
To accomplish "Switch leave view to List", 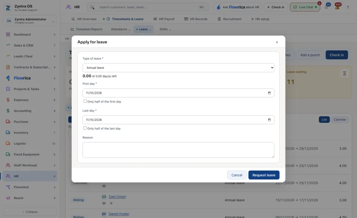I will click(324, 119).
